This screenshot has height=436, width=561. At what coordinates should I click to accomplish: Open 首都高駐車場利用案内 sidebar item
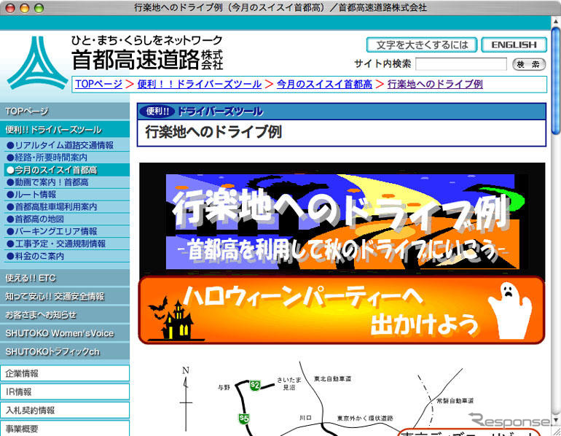67,207
